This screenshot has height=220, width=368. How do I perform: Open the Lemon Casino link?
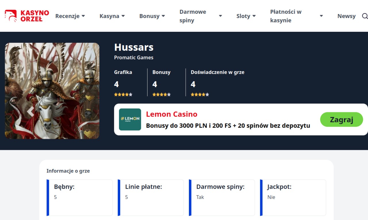[172, 114]
